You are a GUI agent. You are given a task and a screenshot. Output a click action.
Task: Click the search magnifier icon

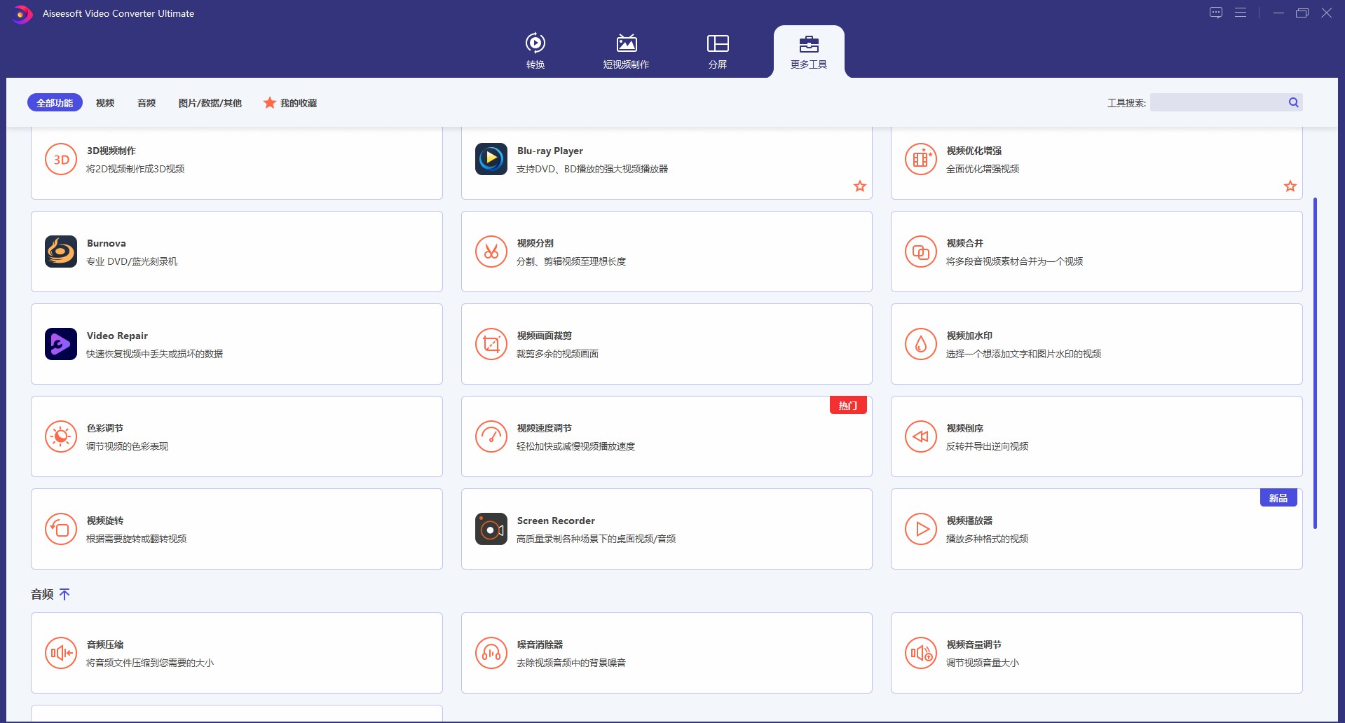(x=1294, y=102)
